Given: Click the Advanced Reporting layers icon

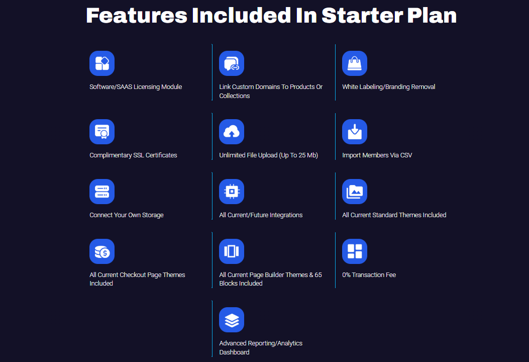Looking at the screenshot, I should tap(232, 320).
